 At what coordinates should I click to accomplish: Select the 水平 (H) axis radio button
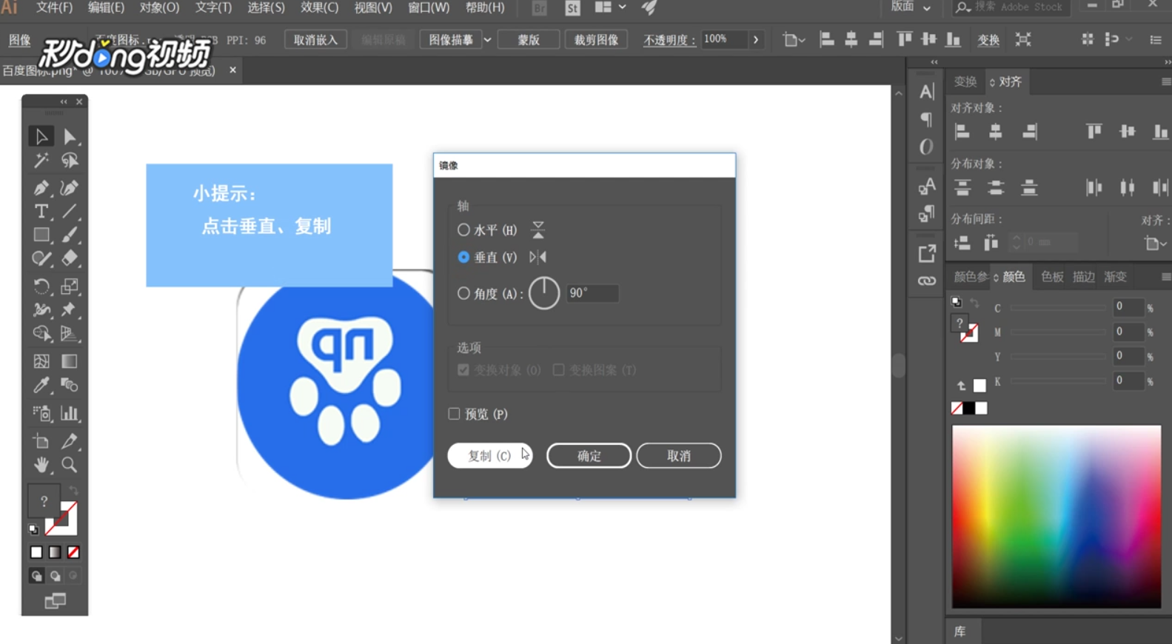point(463,229)
